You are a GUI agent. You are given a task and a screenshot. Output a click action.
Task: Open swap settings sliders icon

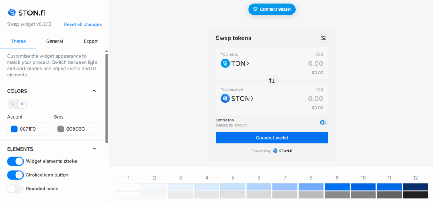pos(323,38)
